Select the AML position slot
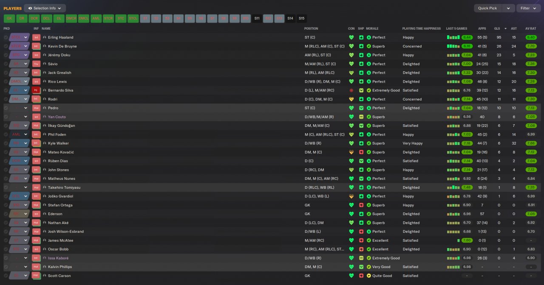Image resolution: width=544 pixels, height=285 pixels. point(96,19)
